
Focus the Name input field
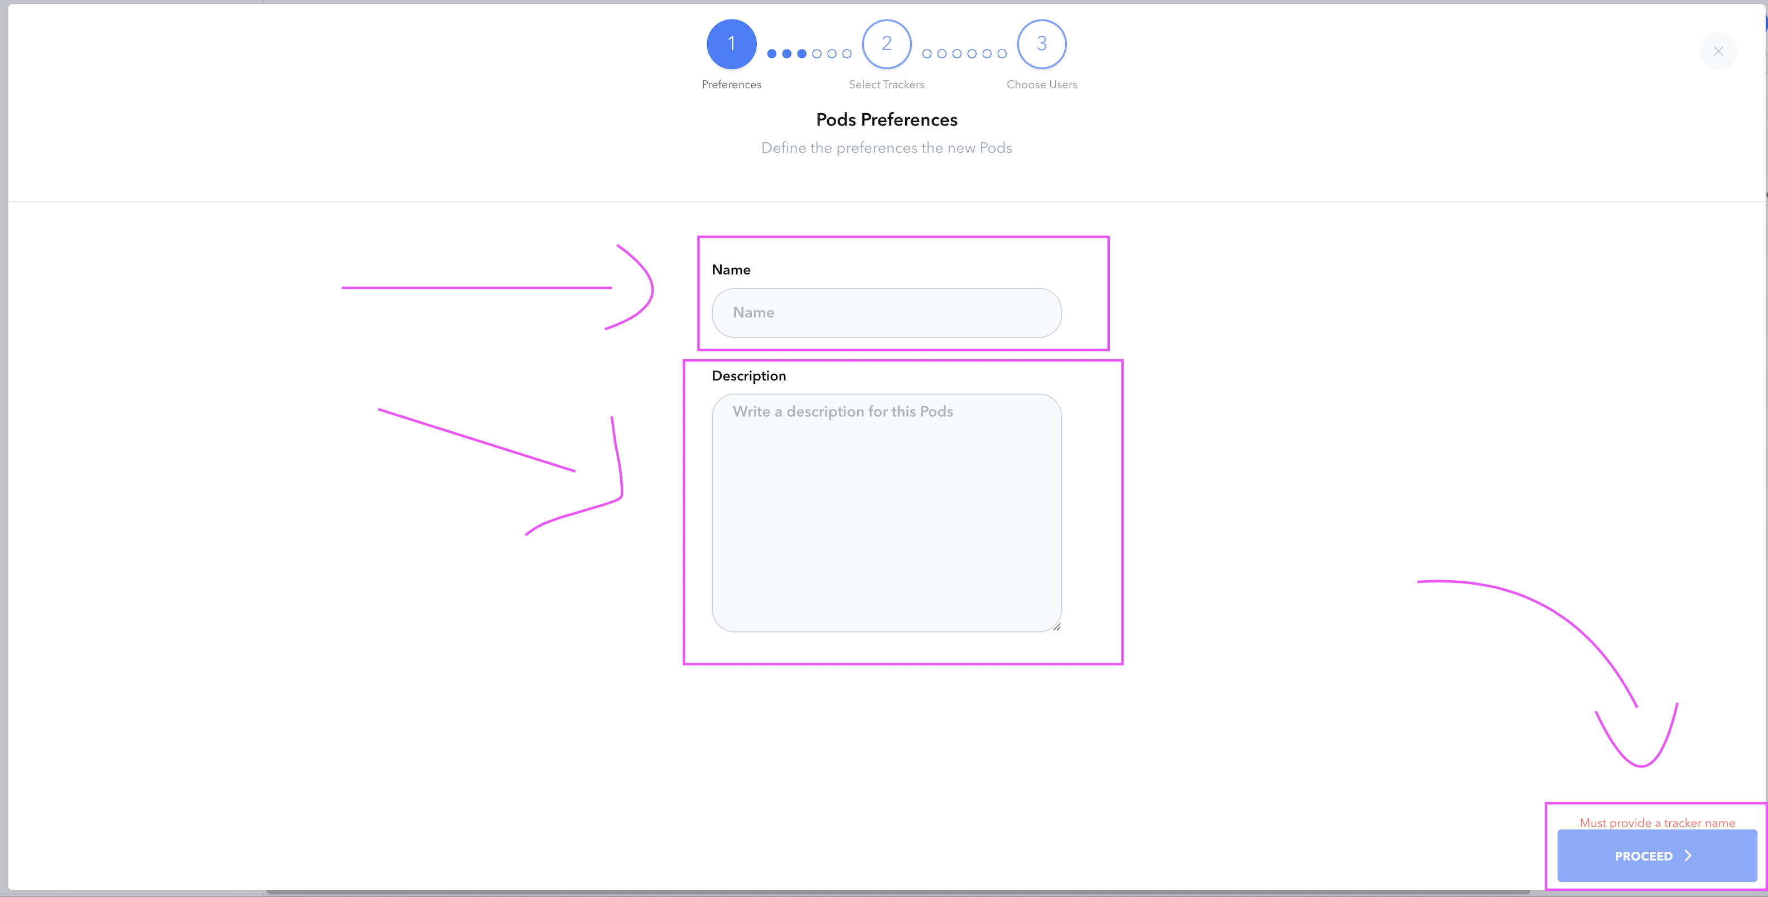[x=886, y=313]
